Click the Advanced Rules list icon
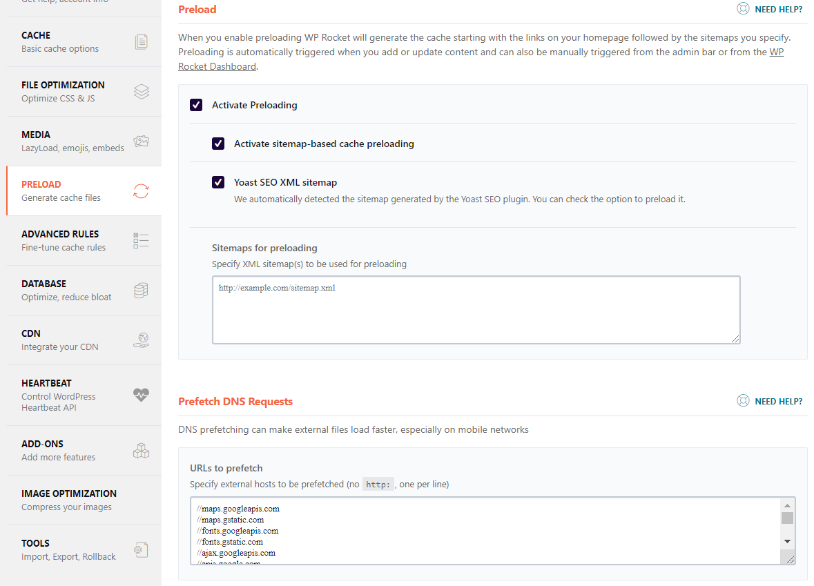Screen dimensions: 814x586 (x=141, y=240)
